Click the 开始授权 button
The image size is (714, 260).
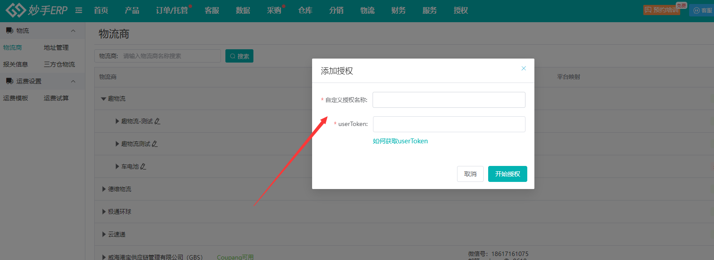[x=507, y=174]
